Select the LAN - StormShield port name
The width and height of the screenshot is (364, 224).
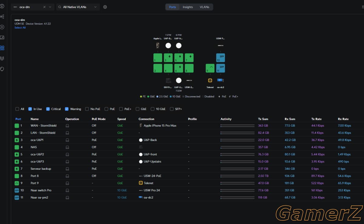pyautogui.click(x=43, y=133)
